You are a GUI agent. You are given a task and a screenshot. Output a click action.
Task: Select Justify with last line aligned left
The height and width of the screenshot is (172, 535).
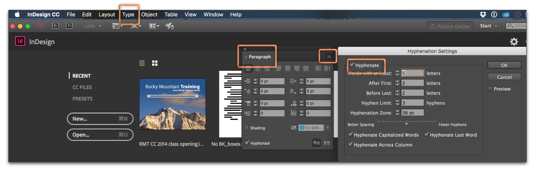pyautogui.click(x=278, y=68)
